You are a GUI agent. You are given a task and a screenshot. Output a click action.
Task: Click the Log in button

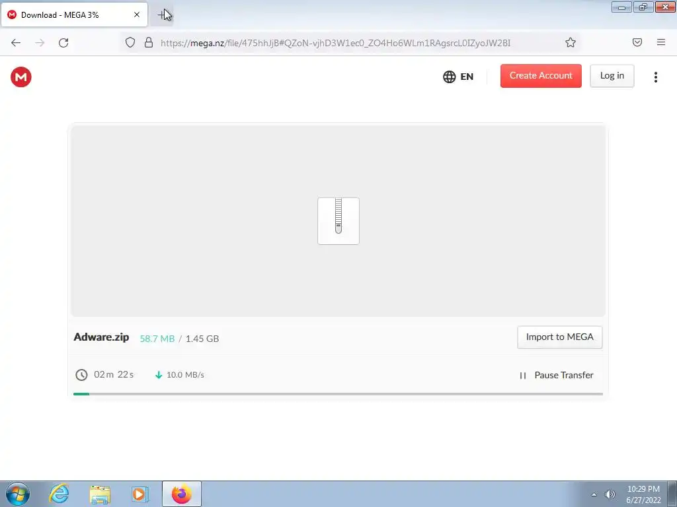coord(612,76)
